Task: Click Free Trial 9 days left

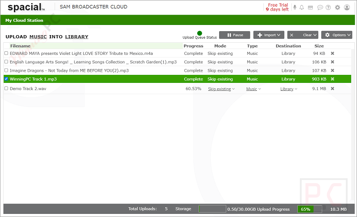Action: 277,7
